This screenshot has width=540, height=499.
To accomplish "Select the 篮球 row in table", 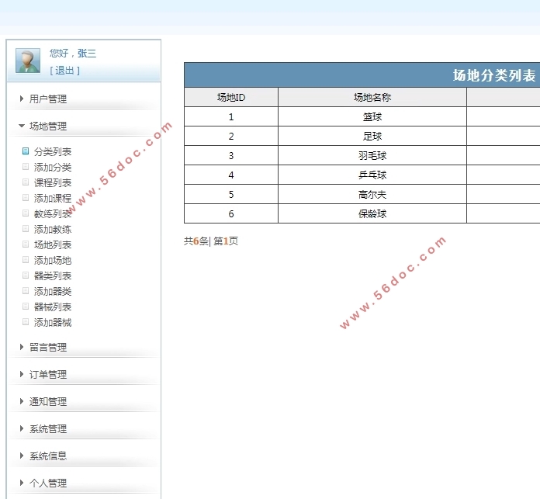I will (372, 117).
